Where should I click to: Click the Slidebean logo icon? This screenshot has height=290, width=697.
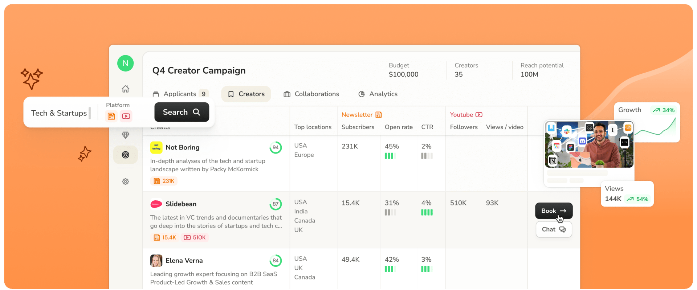[x=156, y=204]
